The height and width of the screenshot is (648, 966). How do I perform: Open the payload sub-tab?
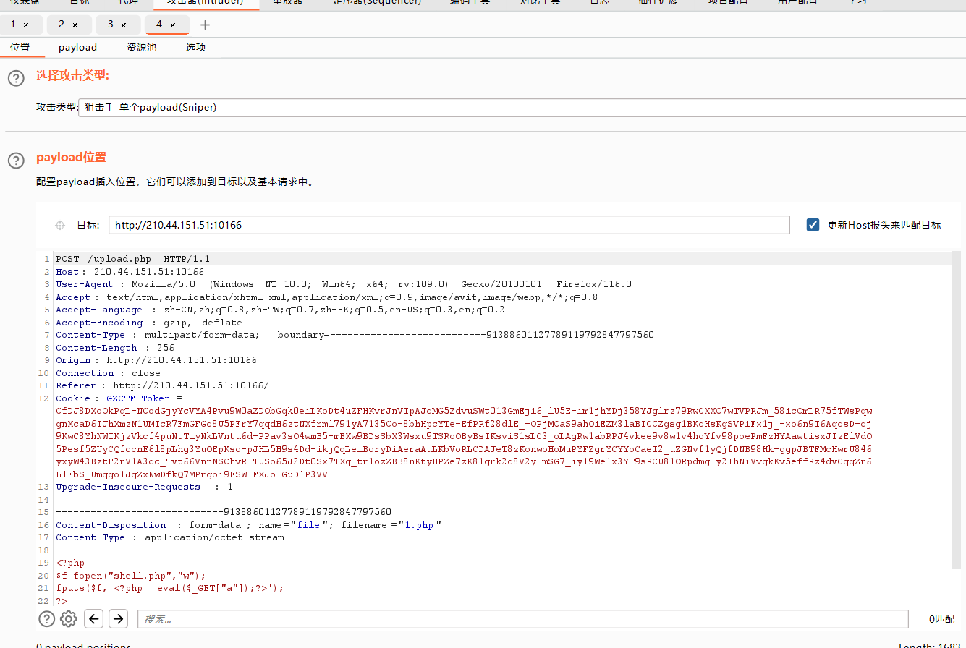[x=78, y=47]
